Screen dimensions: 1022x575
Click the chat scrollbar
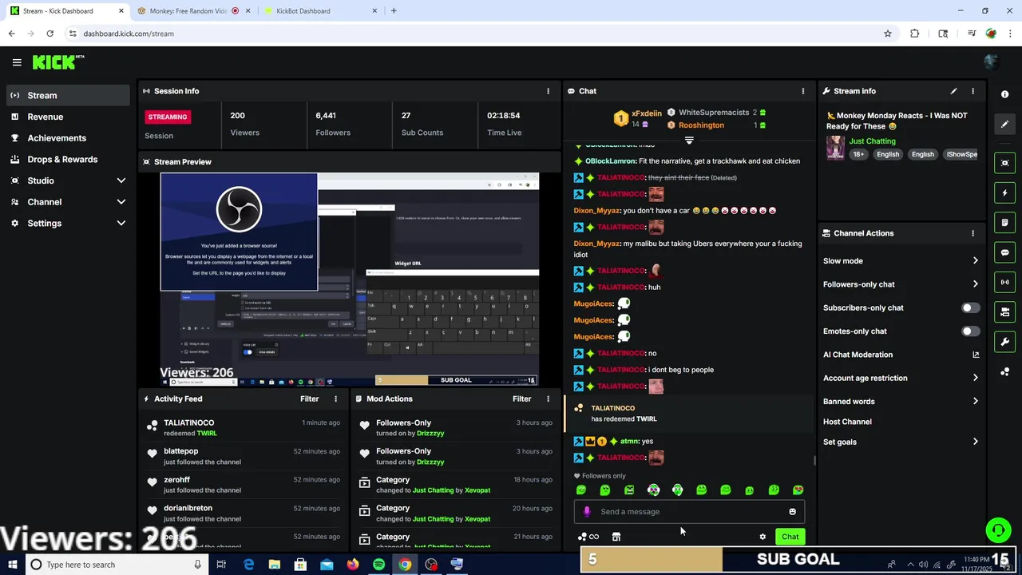coord(814,460)
